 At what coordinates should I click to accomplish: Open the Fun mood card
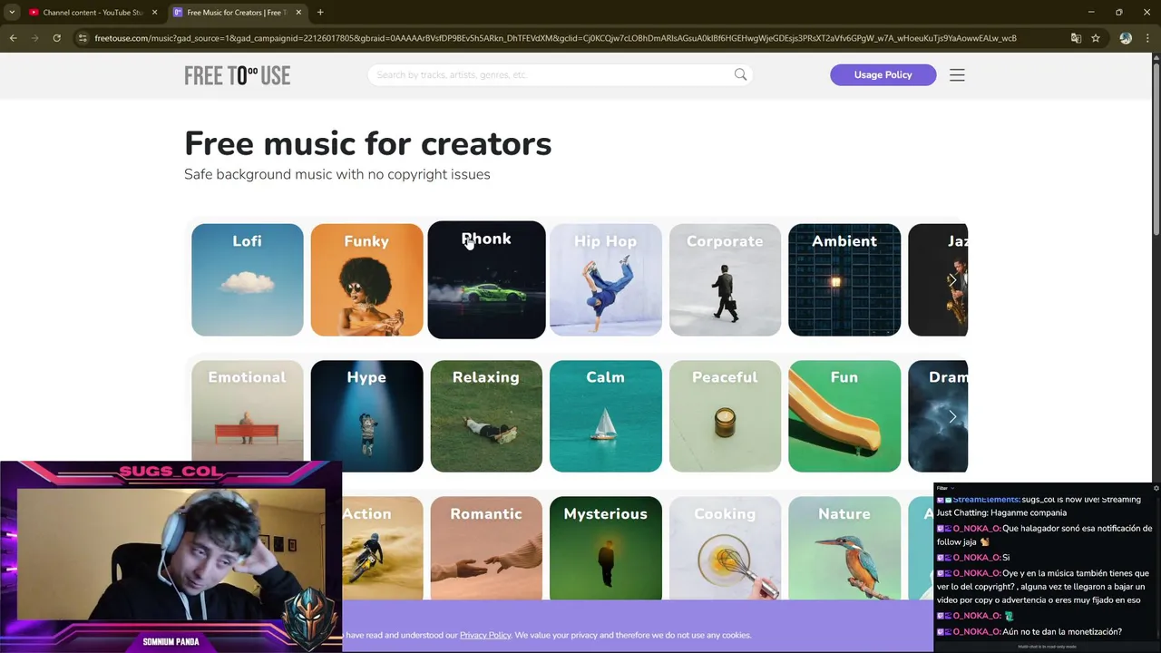844,416
